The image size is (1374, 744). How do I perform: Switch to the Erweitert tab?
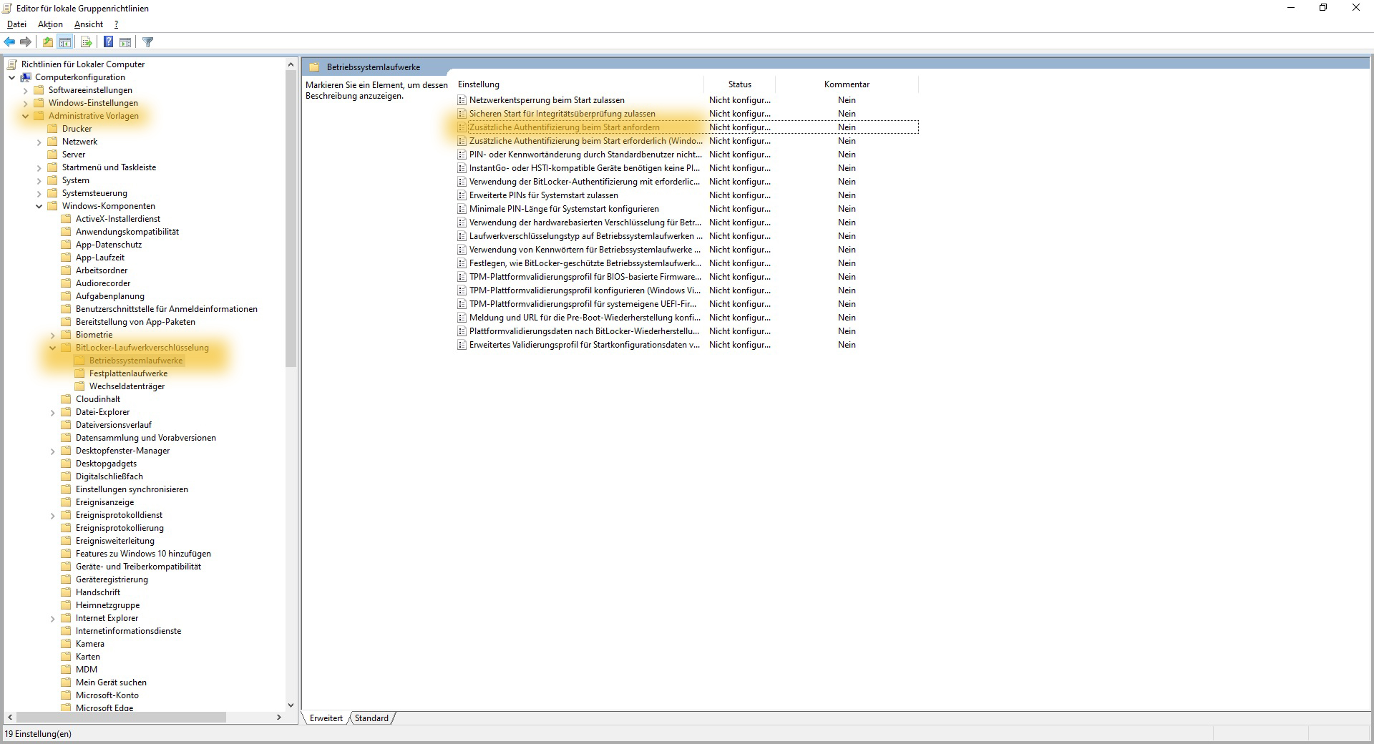326,718
